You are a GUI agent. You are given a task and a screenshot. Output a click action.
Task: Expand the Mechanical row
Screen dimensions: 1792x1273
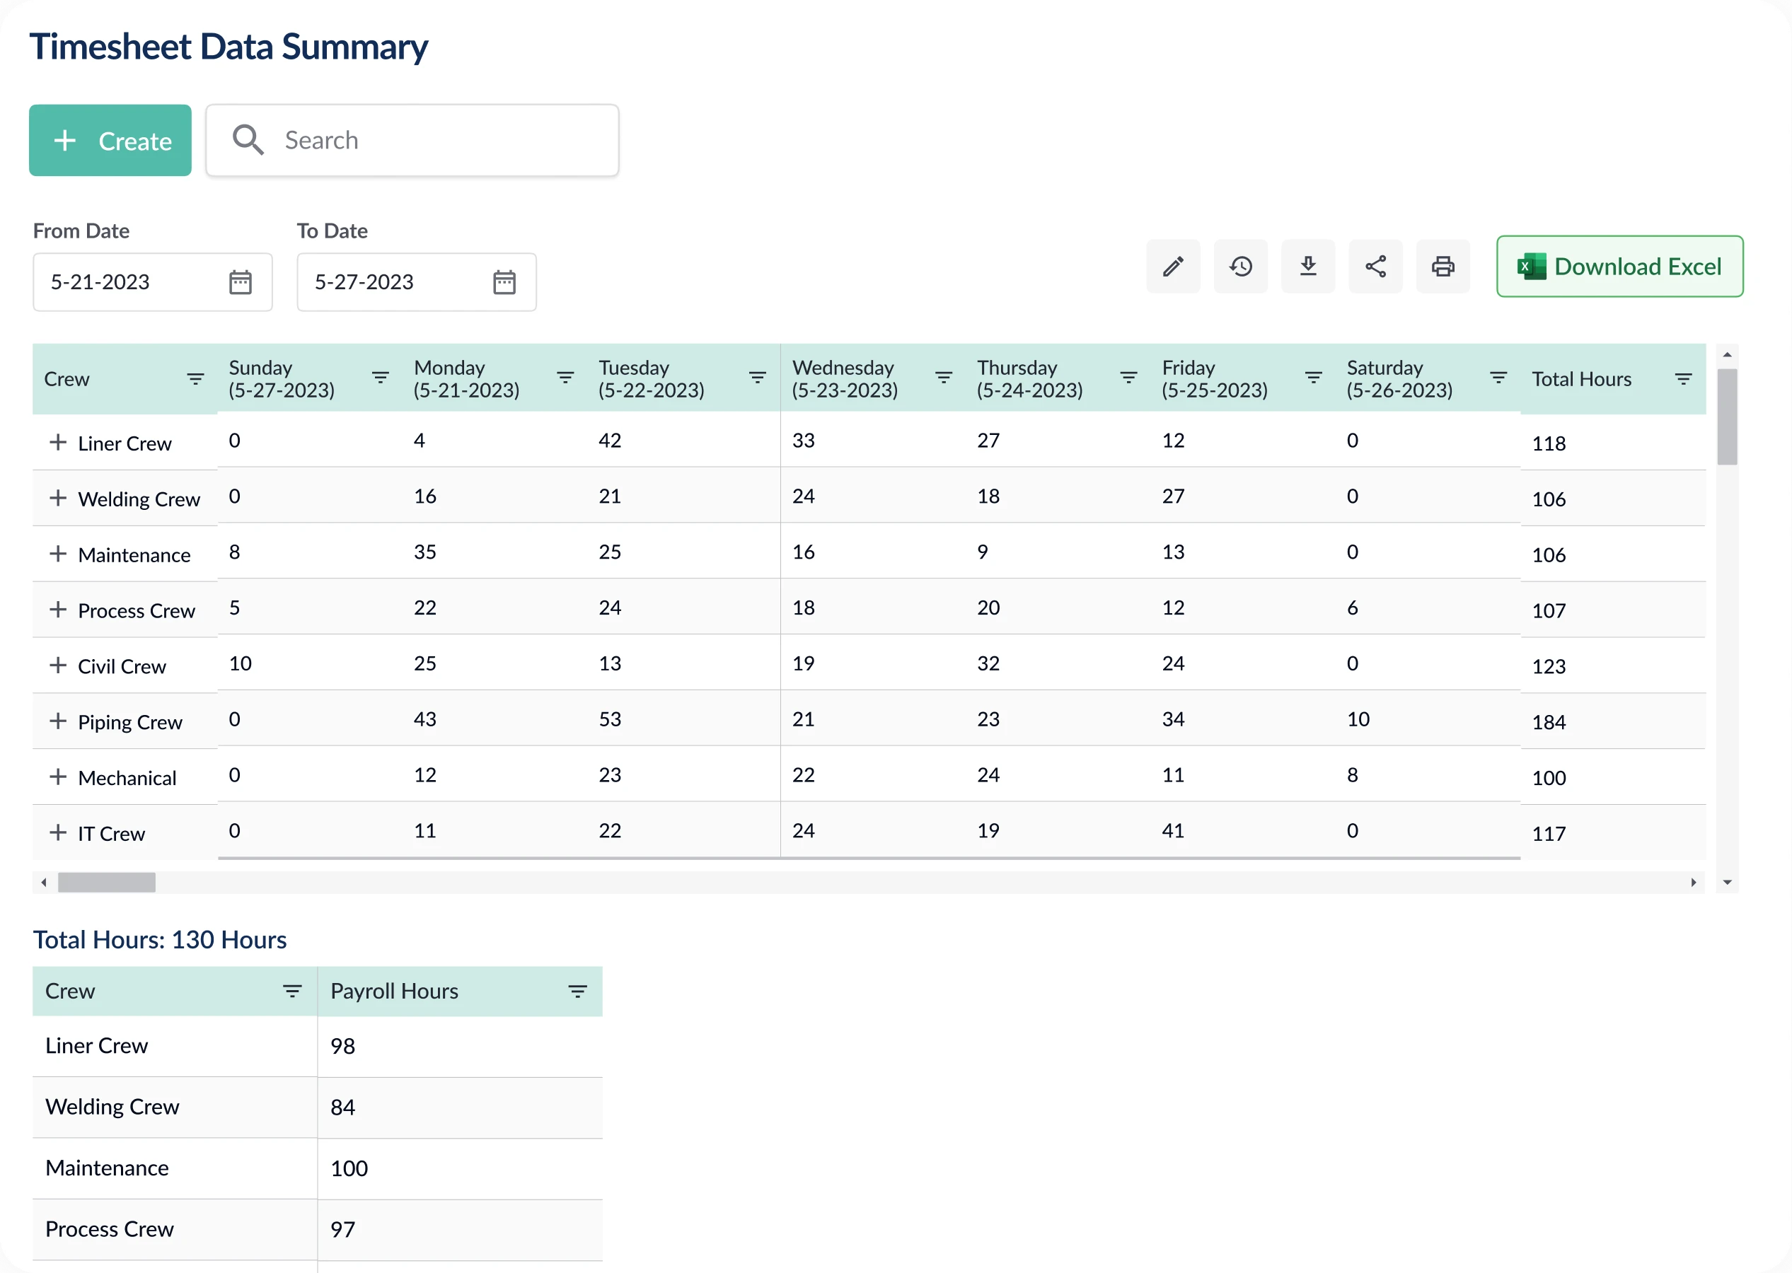tap(57, 777)
